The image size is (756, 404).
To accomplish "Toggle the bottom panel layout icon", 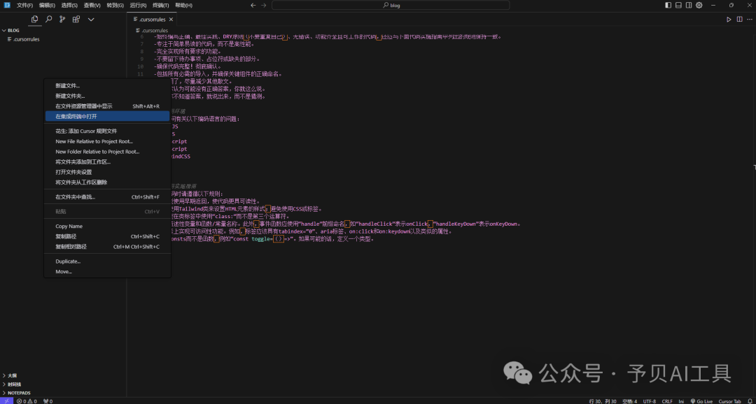I will click(678, 6).
